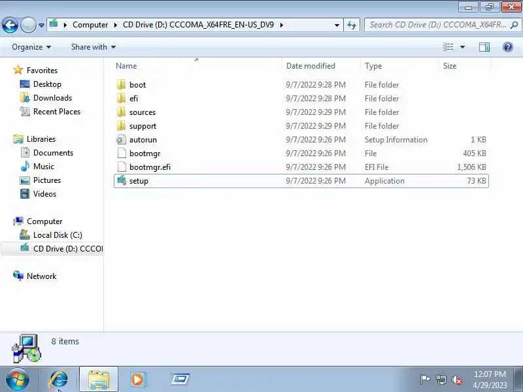This screenshot has width=523, height=392.
Task: Click the Refresh button
Action: (x=352, y=25)
